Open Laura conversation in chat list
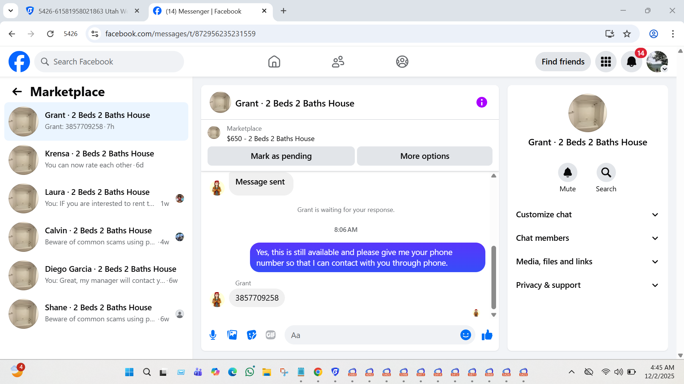The image size is (684, 384). tap(96, 198)
